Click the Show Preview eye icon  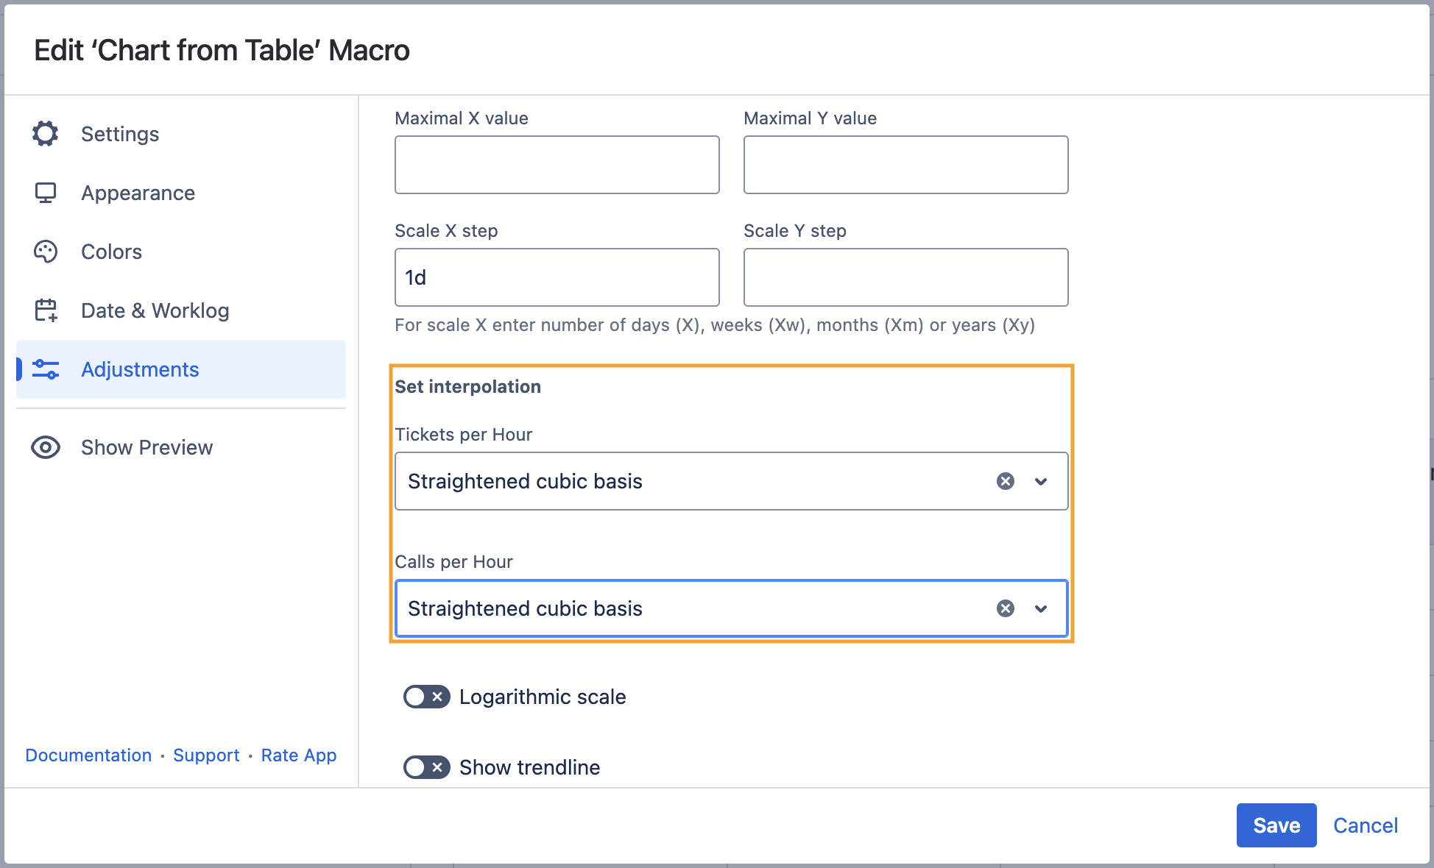45,447
